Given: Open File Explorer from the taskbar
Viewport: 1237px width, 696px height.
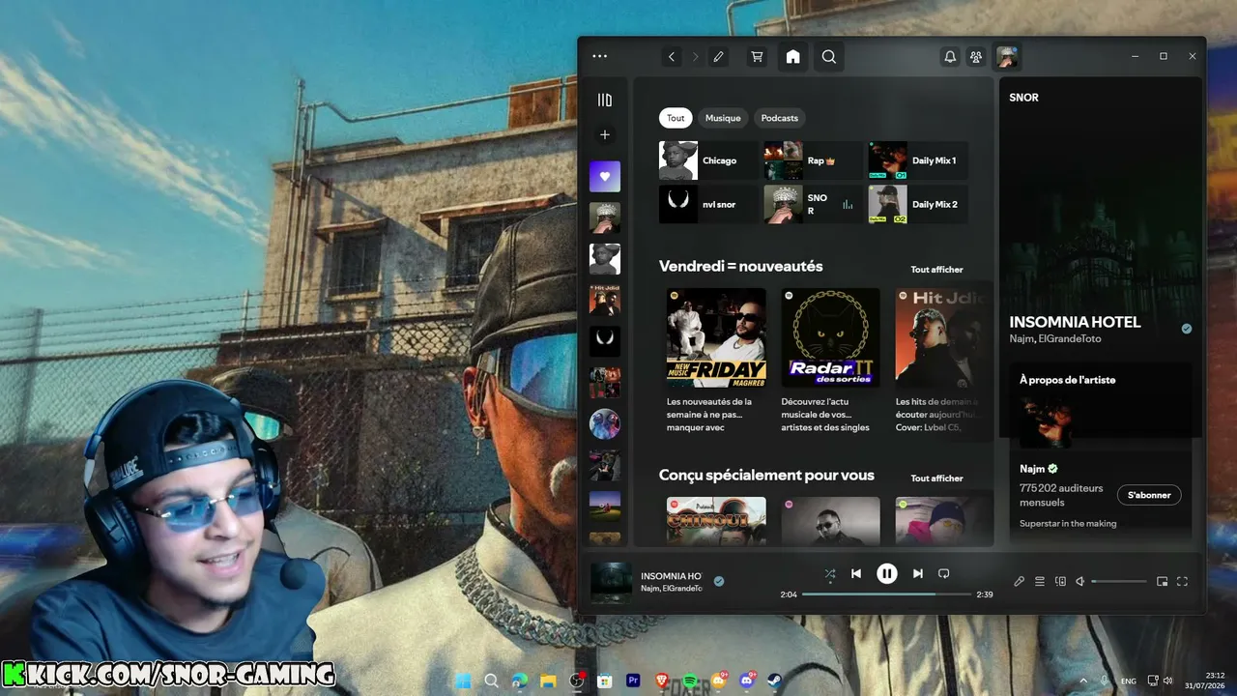Looking at the screenshot, I should click(548, 681).
